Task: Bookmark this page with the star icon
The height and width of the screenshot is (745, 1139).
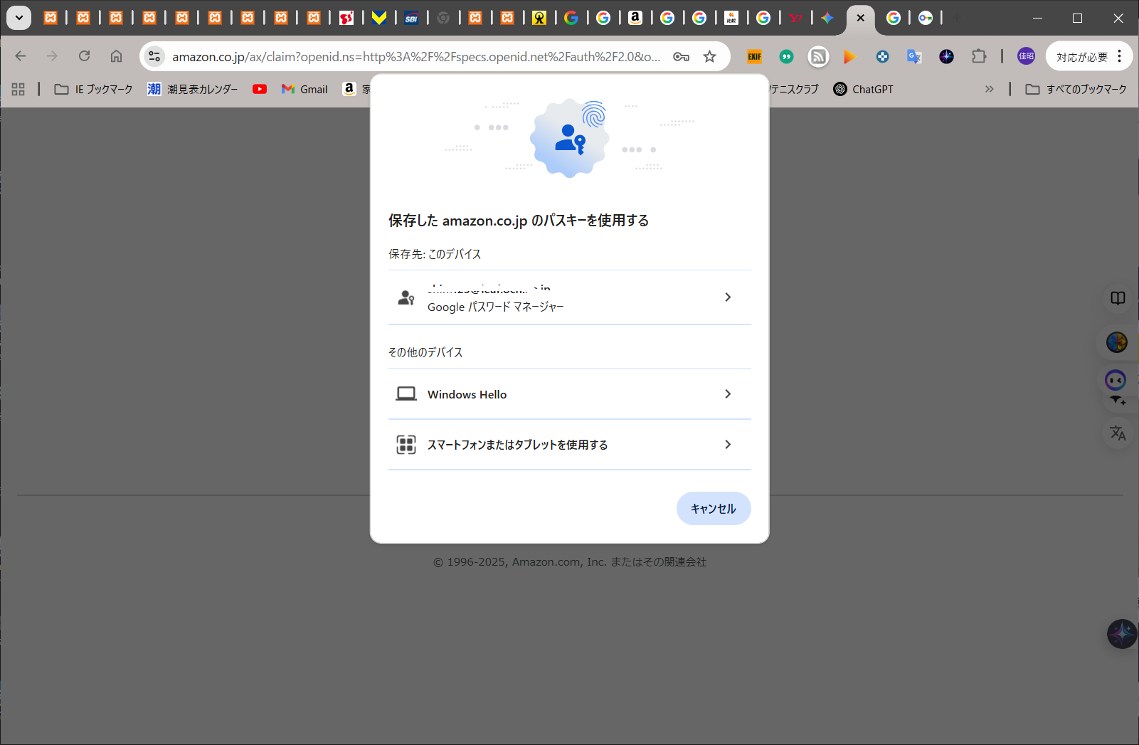Action: 709,56
